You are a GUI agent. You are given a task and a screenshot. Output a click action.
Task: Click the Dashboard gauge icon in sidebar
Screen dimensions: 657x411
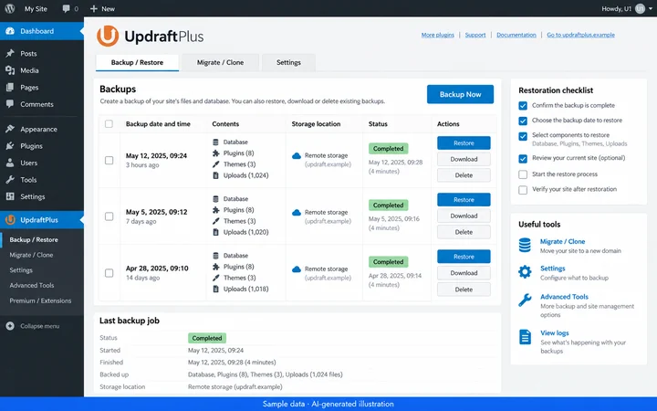click(x=10, y=31)
